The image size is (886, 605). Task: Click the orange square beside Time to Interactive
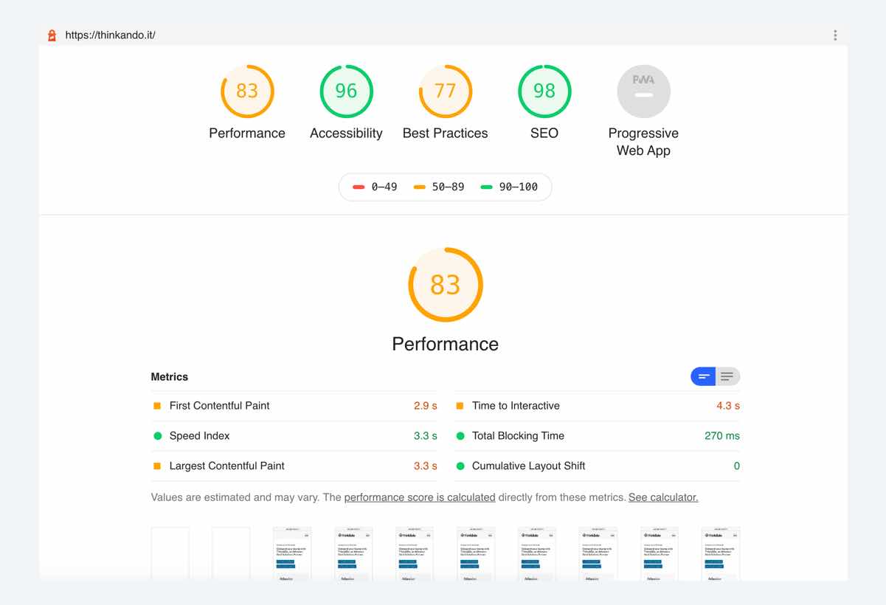460,406
